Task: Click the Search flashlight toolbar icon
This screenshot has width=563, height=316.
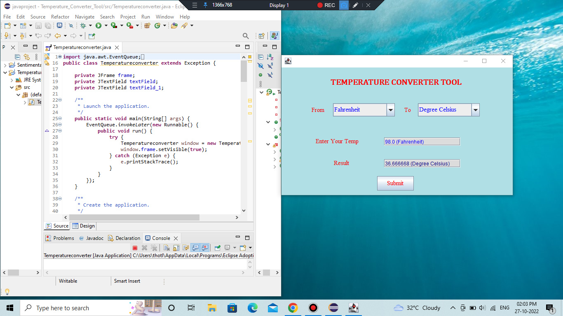Action: (184, 26)
